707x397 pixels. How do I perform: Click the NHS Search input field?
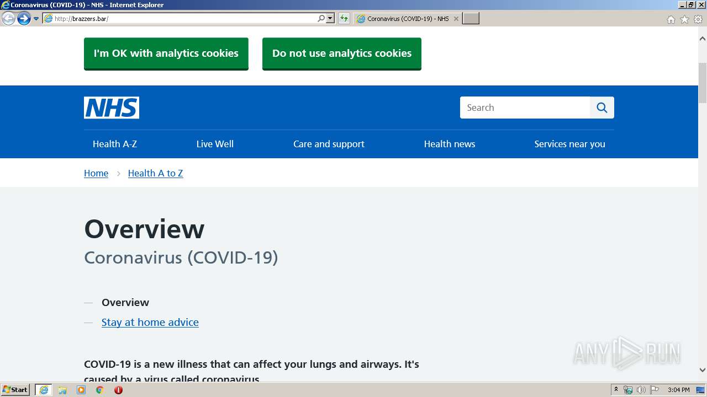[x=525, y=108]
